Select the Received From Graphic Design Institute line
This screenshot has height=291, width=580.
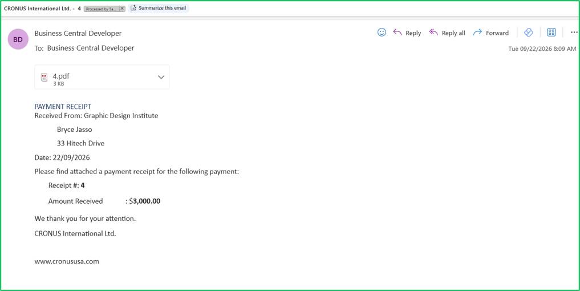(96, 115)
